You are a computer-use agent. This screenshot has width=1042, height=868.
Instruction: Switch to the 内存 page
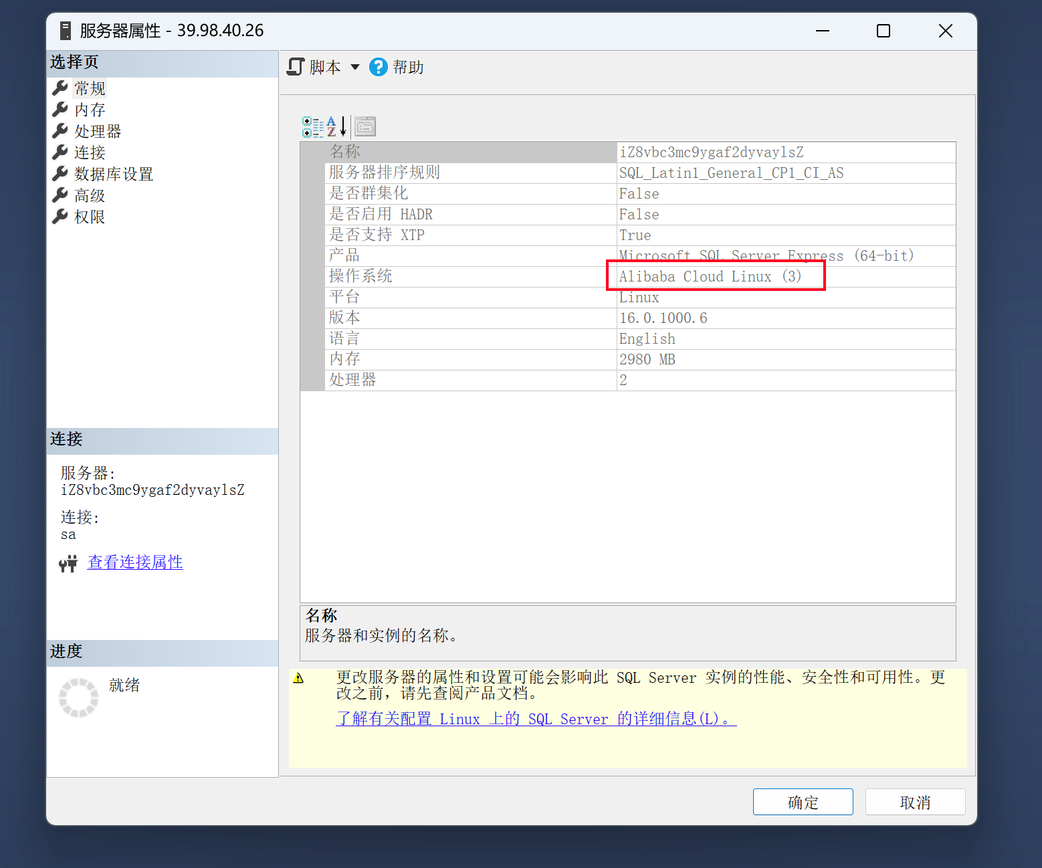pyautogui.click(x=90, y=110)
